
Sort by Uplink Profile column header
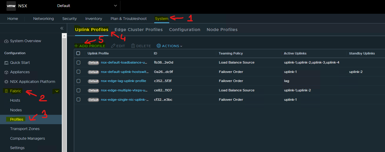coord(98,53)
